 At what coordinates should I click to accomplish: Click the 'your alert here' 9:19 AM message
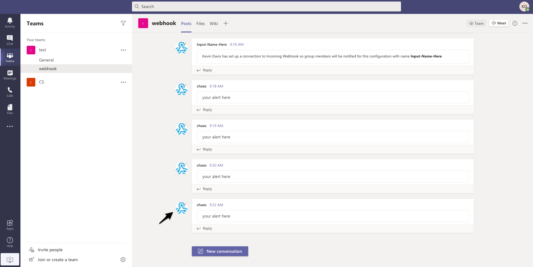[333, 137]
